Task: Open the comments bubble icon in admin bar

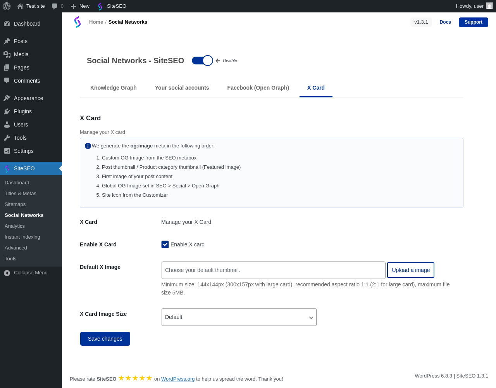Action: click(55, 6)
